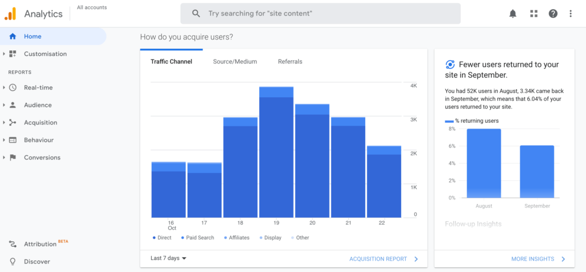Click the Attribution beta icon
This screenshot has width=586, height=272.
point(13,244)
